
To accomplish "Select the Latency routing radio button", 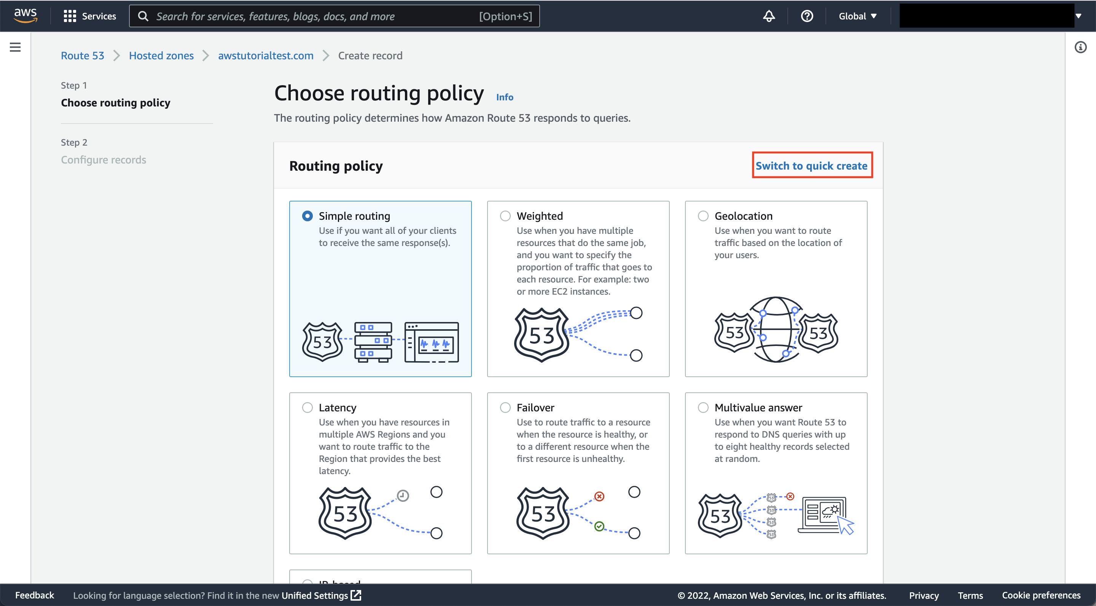I will coord(307,408).
